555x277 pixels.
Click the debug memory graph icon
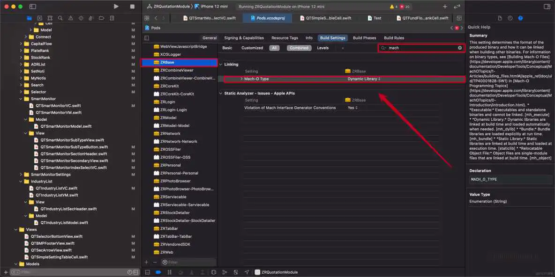tap(225, 272)
